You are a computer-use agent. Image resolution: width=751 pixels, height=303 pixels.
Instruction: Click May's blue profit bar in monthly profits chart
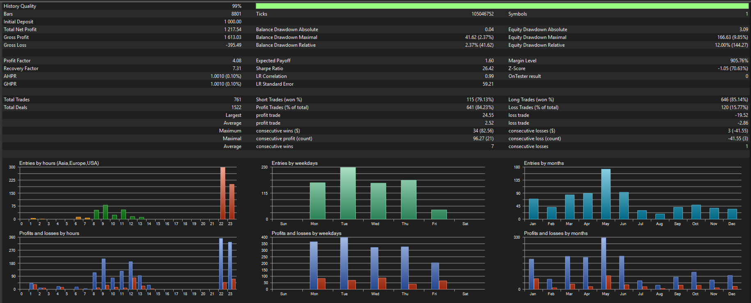click(604, 264)
